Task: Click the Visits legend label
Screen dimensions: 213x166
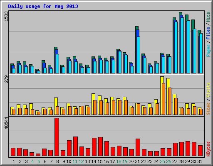Action: 208,90
